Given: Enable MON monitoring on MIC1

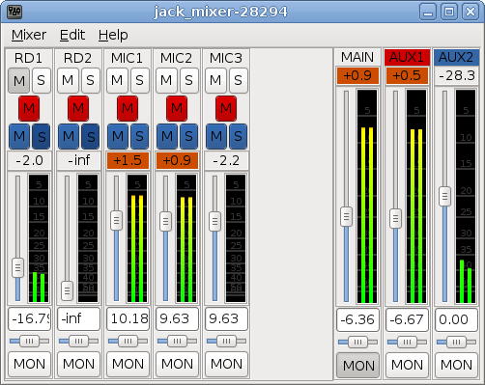Looking at the screenshot, I should (x=128, y=364).
